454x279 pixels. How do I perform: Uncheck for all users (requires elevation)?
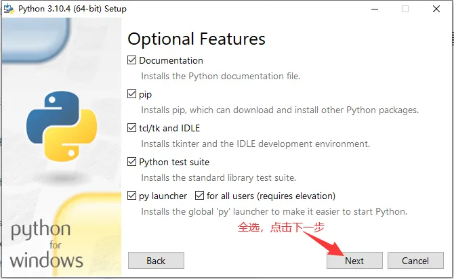pos(199,196)
